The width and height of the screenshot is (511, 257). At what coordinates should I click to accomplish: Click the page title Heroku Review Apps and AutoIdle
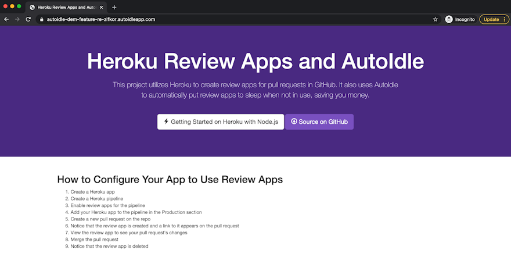255,61
